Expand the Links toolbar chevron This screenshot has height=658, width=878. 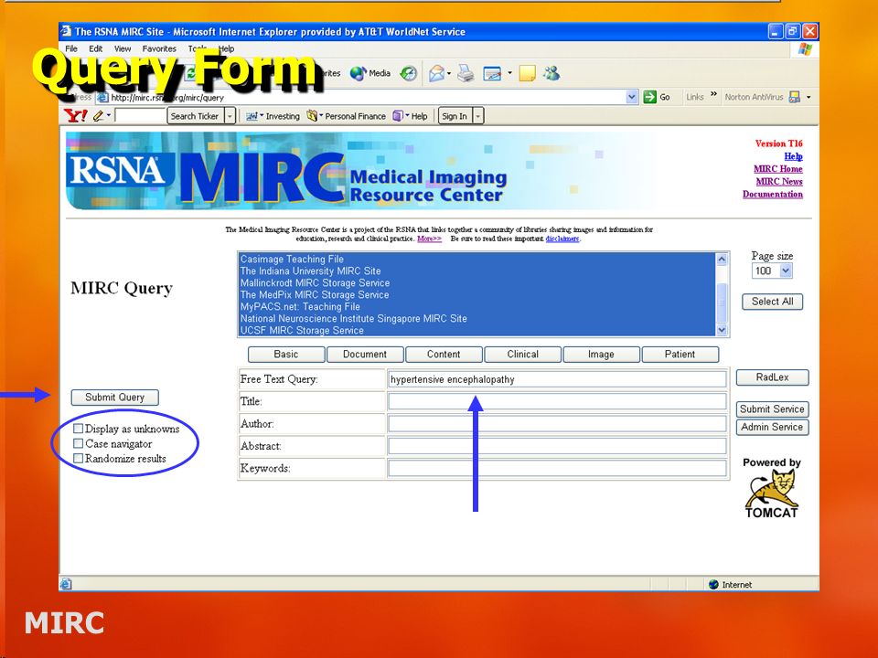714,94
